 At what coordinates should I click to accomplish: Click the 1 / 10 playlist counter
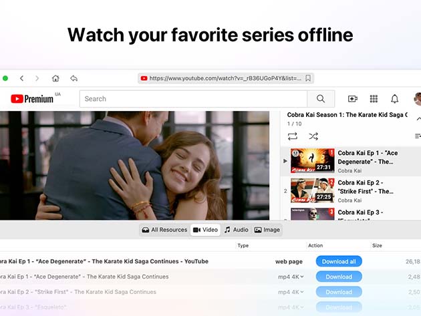(x=294, y=124)
